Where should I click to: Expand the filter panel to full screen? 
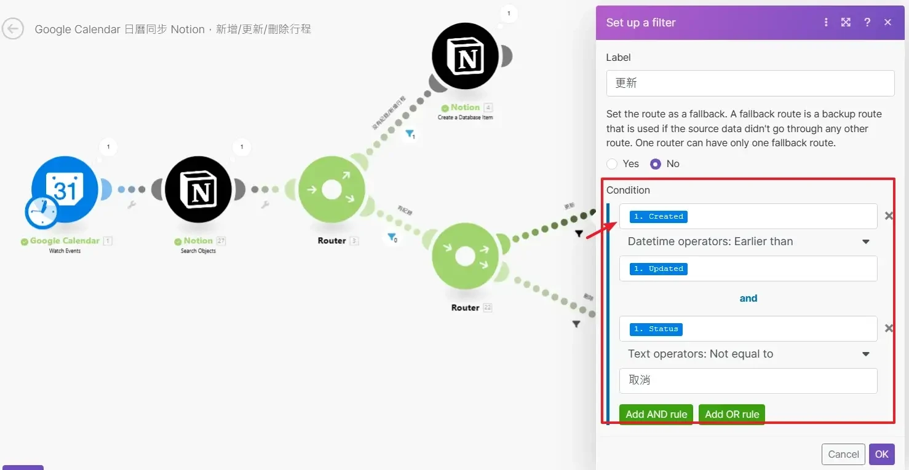coord(846,22)
